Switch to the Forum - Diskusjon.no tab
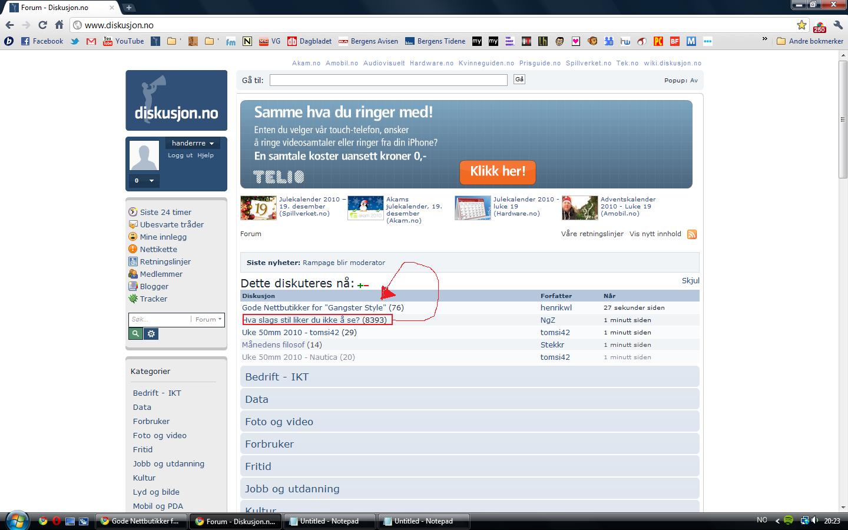Screen dimensions: 848x530 click(x=62, y=8)
